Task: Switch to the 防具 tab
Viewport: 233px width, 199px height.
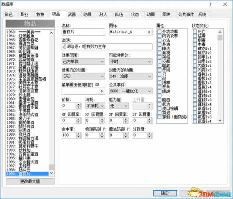Action: [88, 15]
